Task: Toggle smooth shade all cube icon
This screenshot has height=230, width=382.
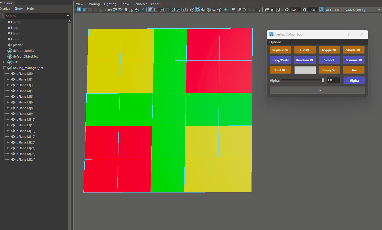Action: coord(198,10)
